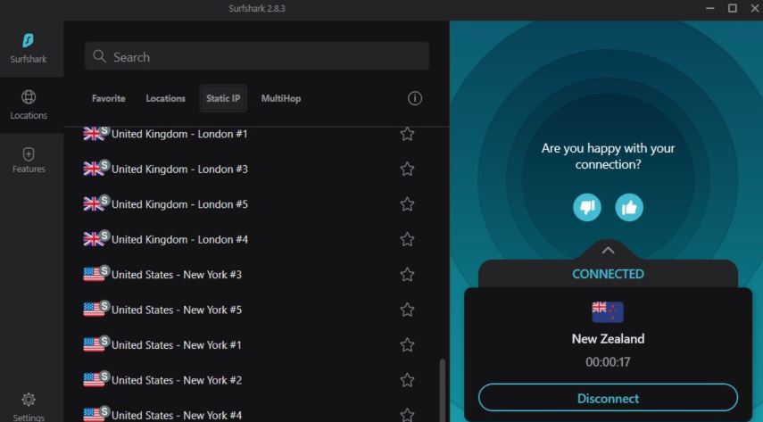Viewport: 763px width, 422px height.
Task: Click the 00:00:17 connection timer
Action: point(608,362)
